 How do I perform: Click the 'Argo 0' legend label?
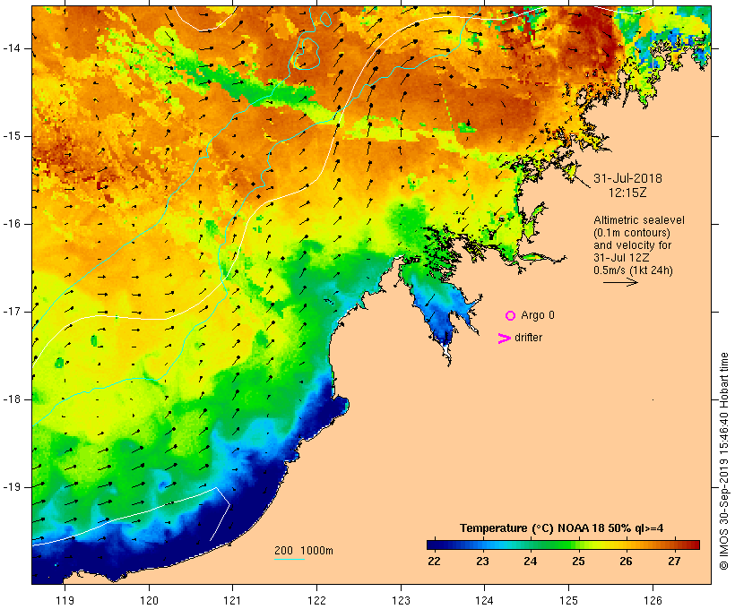(538, 315)
